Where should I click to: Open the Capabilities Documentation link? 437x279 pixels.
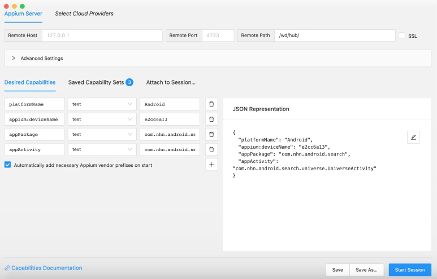(x=47, y=268)
